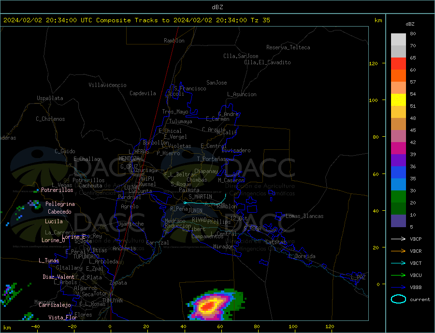Click the S_Francisco label

190,88
